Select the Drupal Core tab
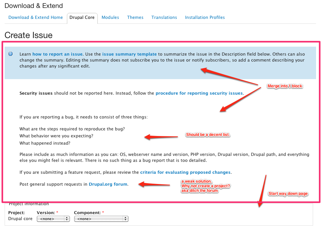The image size is (325, 232). (x=82, y=18)
